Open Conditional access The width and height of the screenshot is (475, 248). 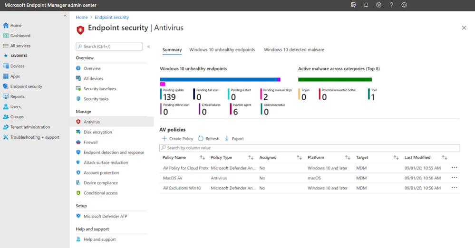coord(101,193)
